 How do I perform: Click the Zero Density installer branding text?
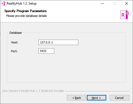coord(33,91)
